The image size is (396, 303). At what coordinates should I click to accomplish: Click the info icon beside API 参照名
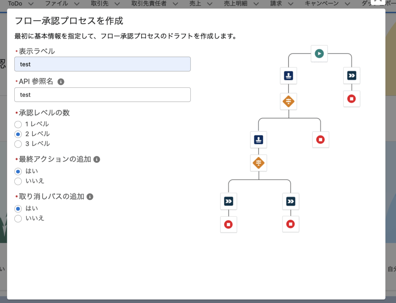(61, 82)
